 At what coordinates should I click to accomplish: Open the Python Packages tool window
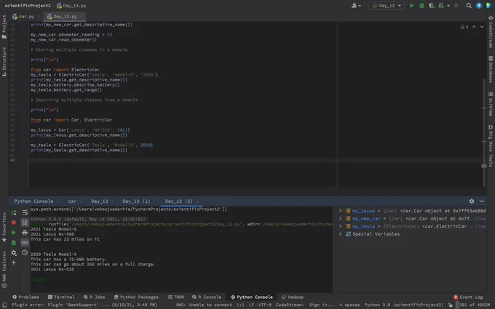coord(136,297)
